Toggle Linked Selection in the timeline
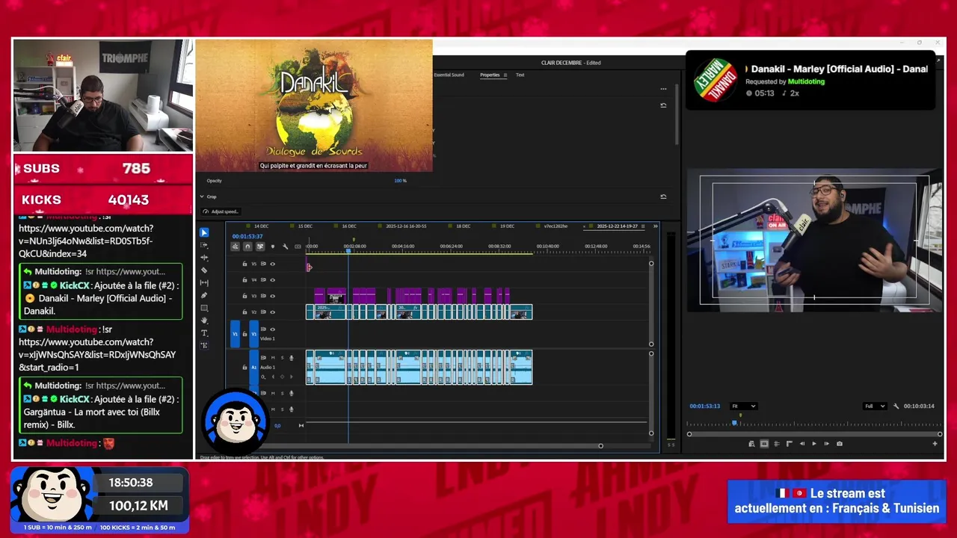 pos(260,247)
